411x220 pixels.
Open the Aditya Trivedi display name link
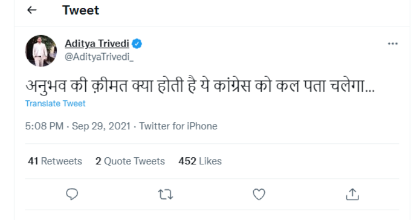[x=97, y=44]
